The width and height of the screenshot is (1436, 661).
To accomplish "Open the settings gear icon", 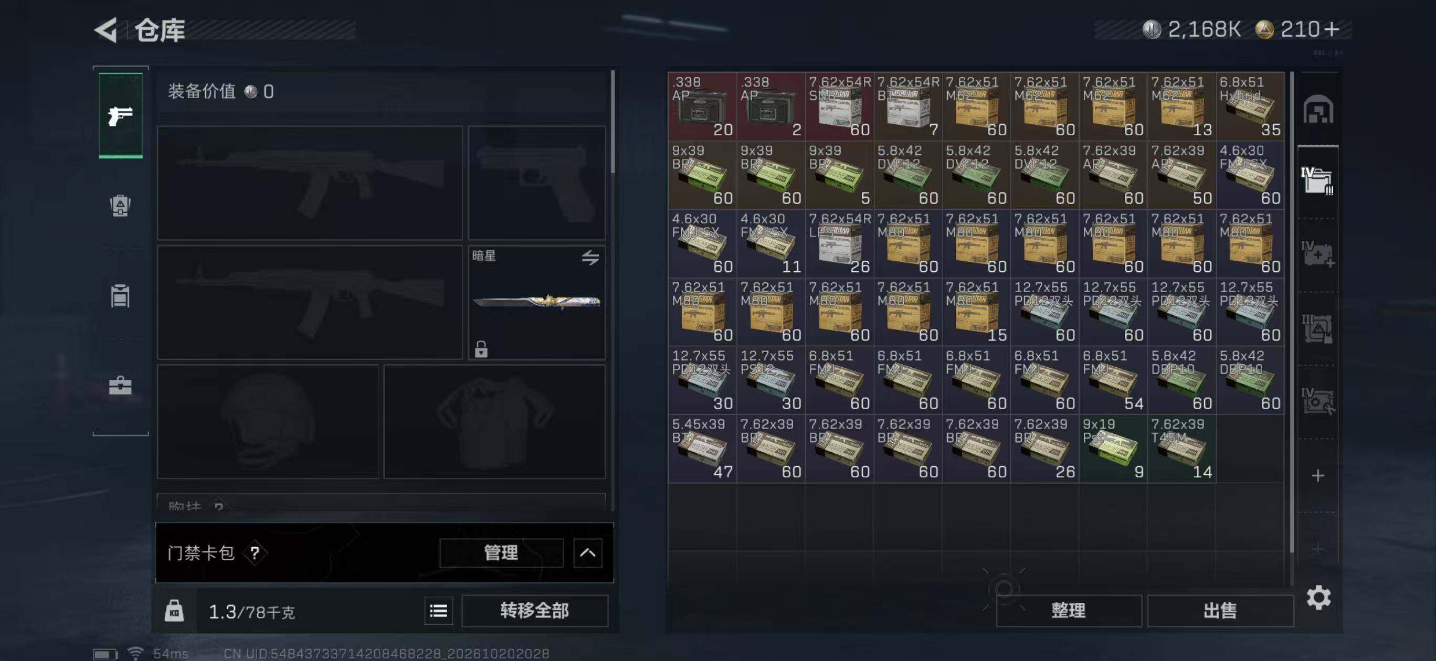I will (x=1318, y=598).
